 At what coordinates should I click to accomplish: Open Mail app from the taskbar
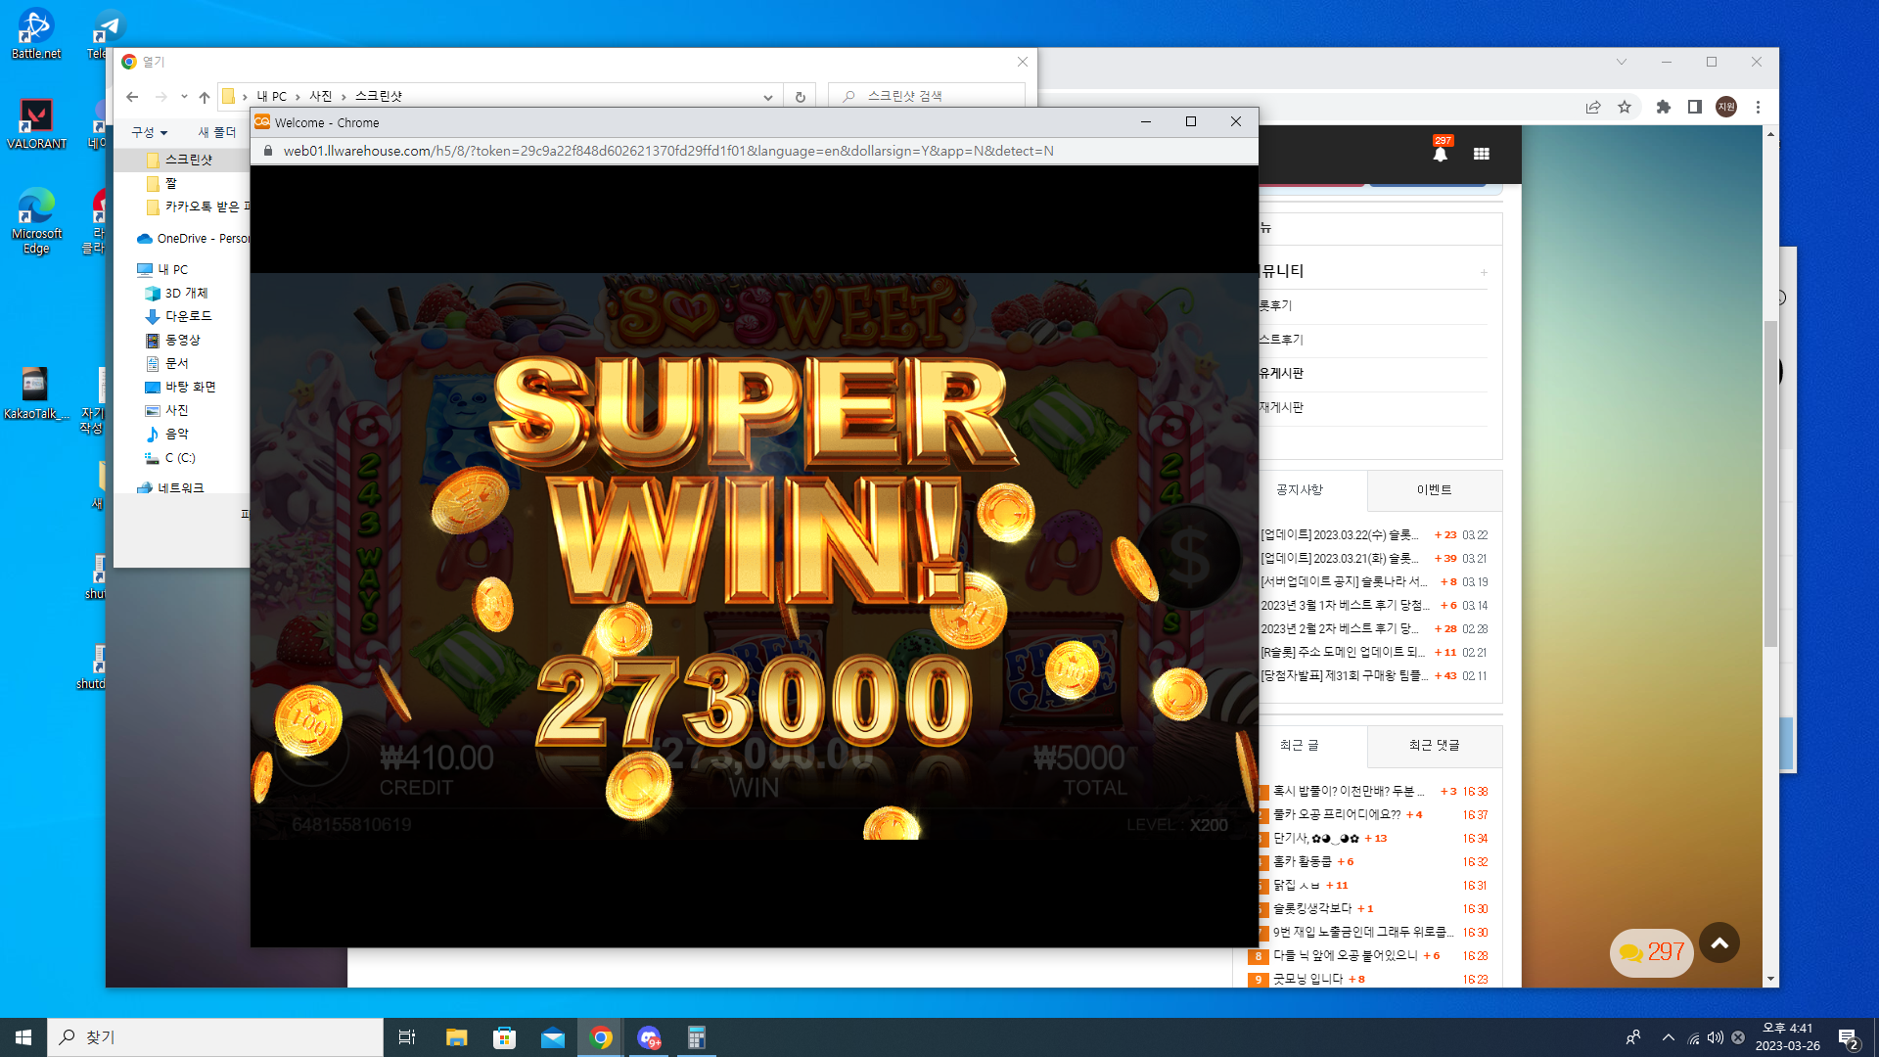552,1037
